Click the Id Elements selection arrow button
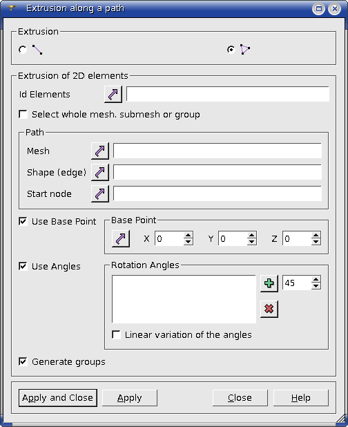The width and height of the screenshot is (348, 427). point(113,94)
